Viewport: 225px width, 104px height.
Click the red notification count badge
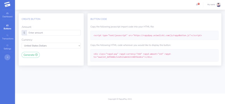point(198,4)
